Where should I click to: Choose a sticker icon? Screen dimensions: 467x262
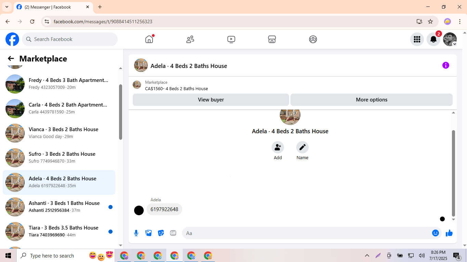click(161, 233)
